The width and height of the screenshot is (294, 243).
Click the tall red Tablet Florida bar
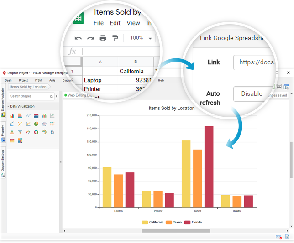point(209,166)
